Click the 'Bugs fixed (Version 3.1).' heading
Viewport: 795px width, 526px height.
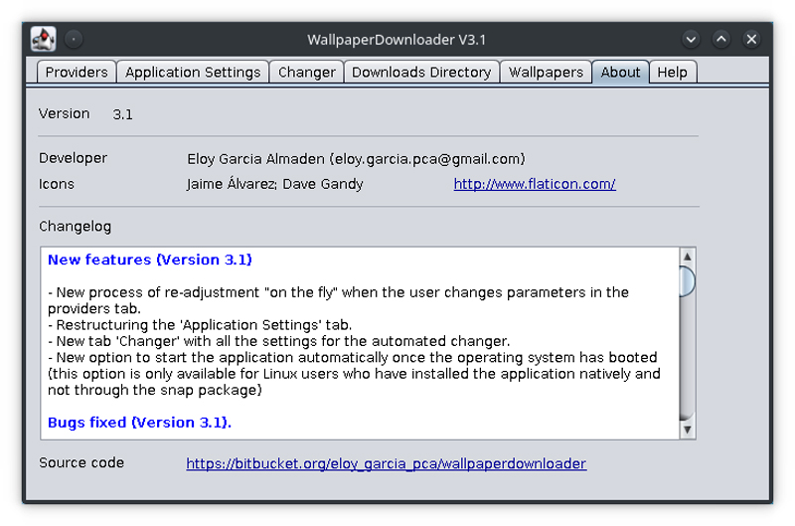pos(139,423)
